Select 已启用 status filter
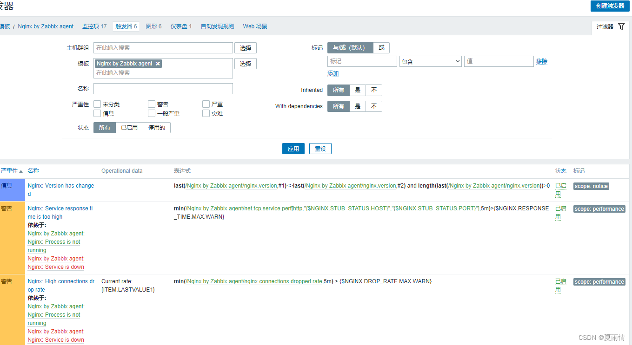This screenshot has width=632, height=345. click(129, 127)
